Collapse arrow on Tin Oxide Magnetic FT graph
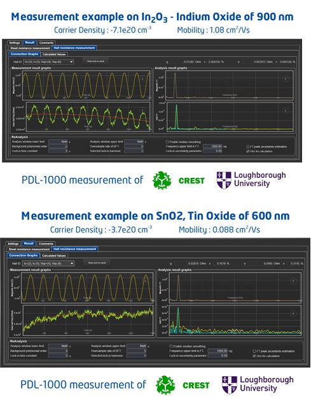Viewport: 311px width, 404px height. tap(293, 281)
